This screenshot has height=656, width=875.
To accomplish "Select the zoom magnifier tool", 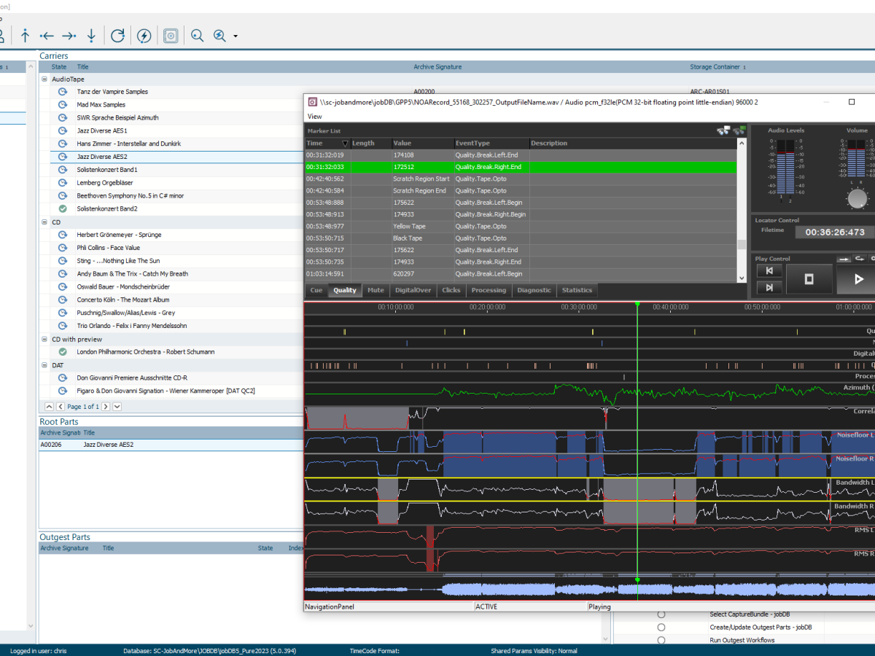I will pyautogui.click(x=197, y=35).
